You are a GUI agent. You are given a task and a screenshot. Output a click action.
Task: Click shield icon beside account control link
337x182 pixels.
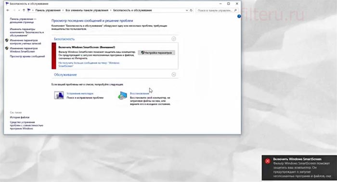pos(7,40)
